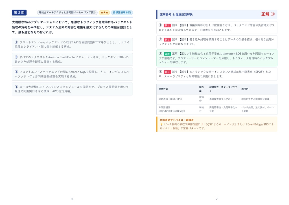Click page number 7 at the bottom
289x205 pixels.
click(x=217, y=199)
